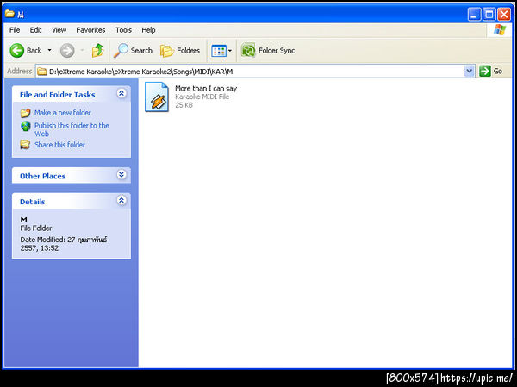
Task: Minimize the M folder window
Action: (474, 15)
